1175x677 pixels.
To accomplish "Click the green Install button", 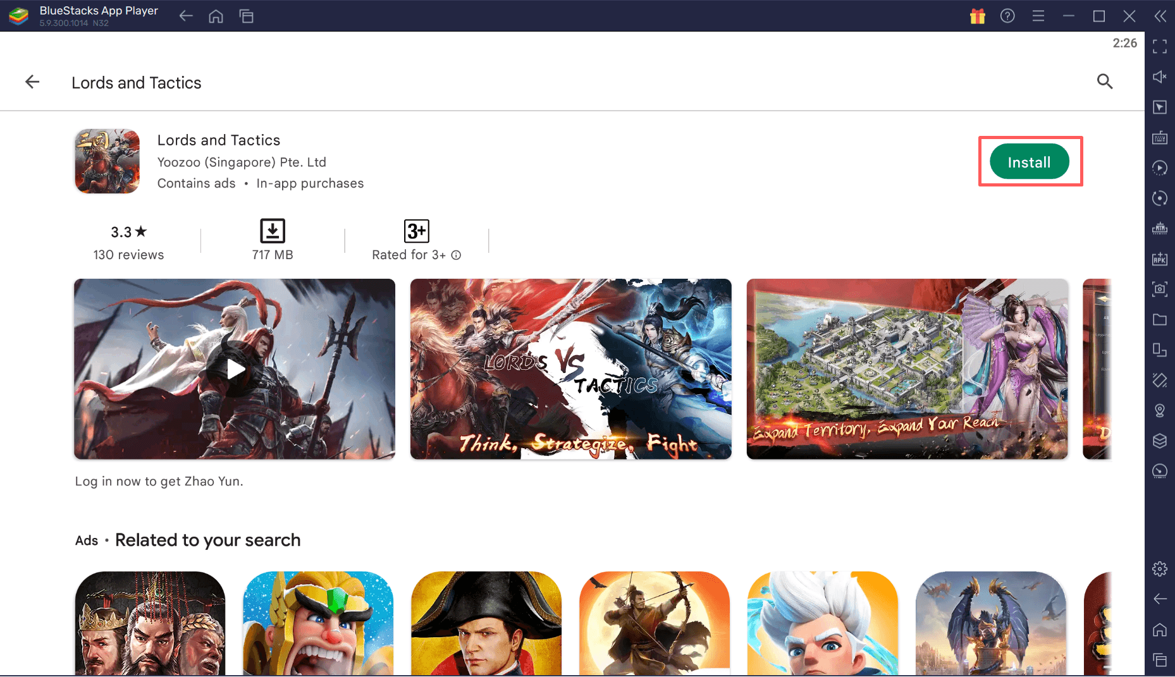I will pyautogui.click(x=1029, y=162).
